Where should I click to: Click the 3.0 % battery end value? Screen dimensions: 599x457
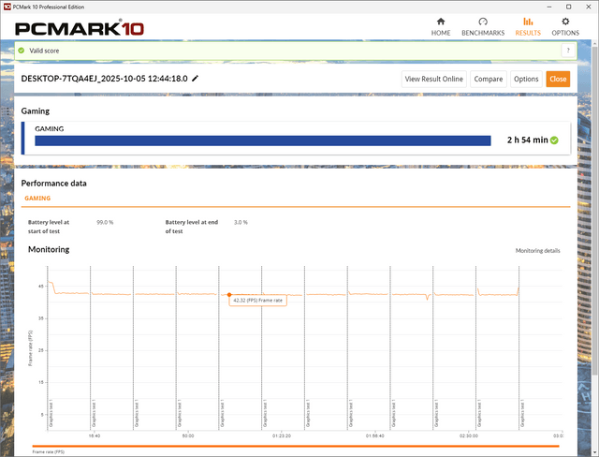[x=241, y=222]
